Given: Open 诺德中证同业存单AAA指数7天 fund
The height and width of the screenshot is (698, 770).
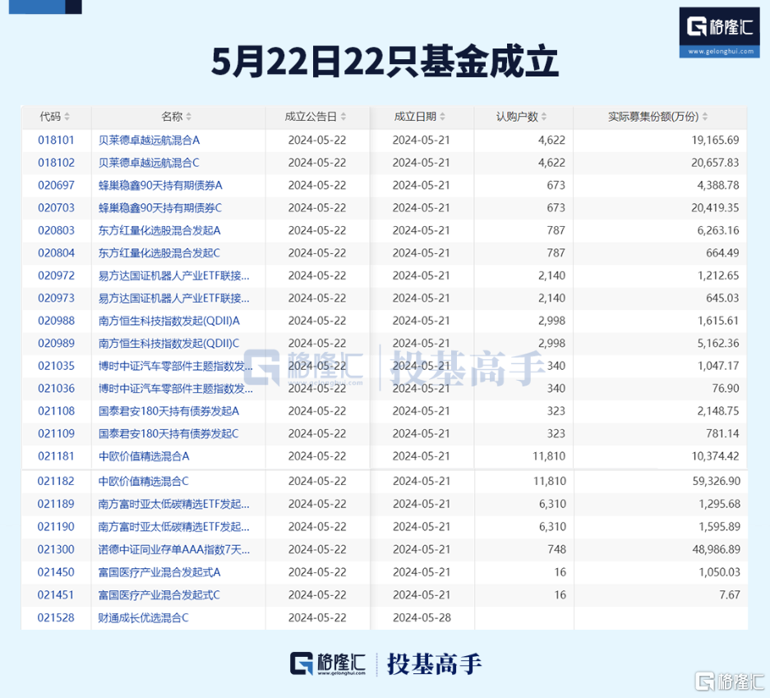Looking at the screenshot, I should [174, 549].
